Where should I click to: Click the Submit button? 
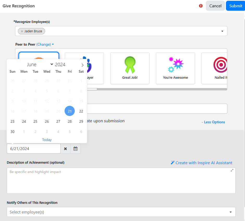pos(236,6)
